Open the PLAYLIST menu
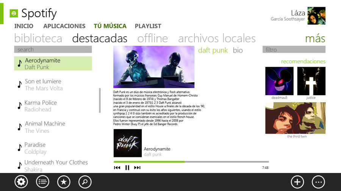The image size is (341, 191). click(148, 26)
